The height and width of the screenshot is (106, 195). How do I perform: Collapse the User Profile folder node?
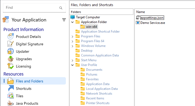(73, 65)
